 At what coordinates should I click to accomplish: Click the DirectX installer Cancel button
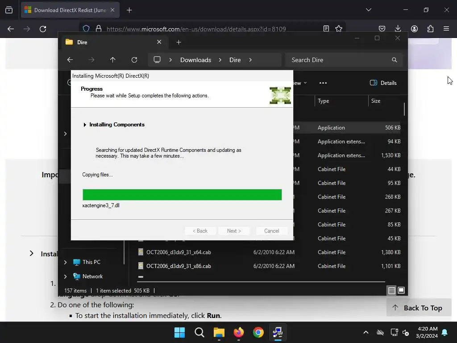click(272, 231)
